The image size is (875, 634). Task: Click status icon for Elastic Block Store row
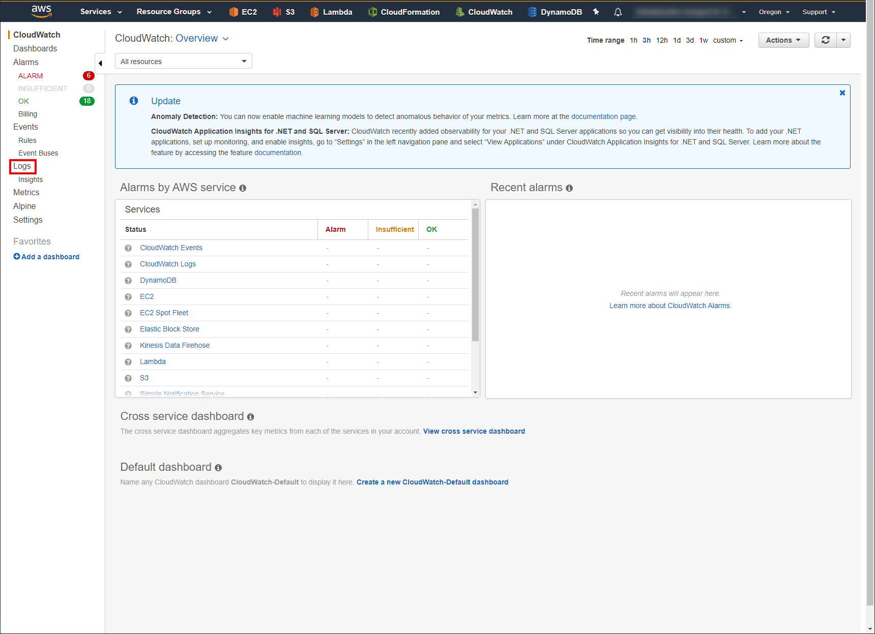(128, 329)
